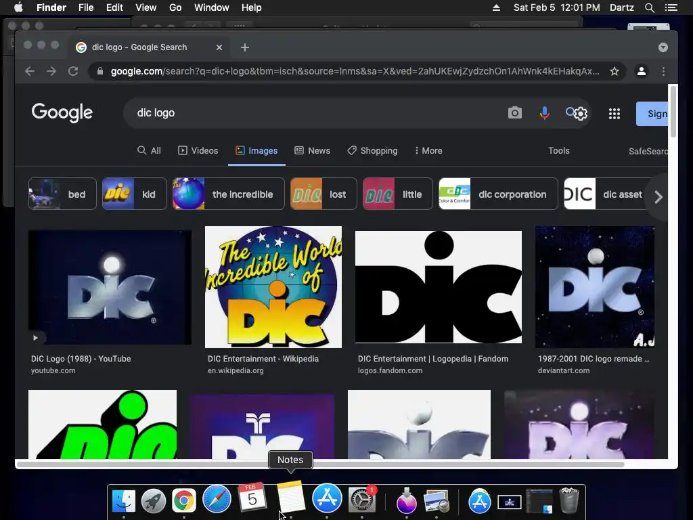The height and width of the screenshot is (520, 693).
Task: Open the Trash in Dock
Action: [x=569, y=500]
